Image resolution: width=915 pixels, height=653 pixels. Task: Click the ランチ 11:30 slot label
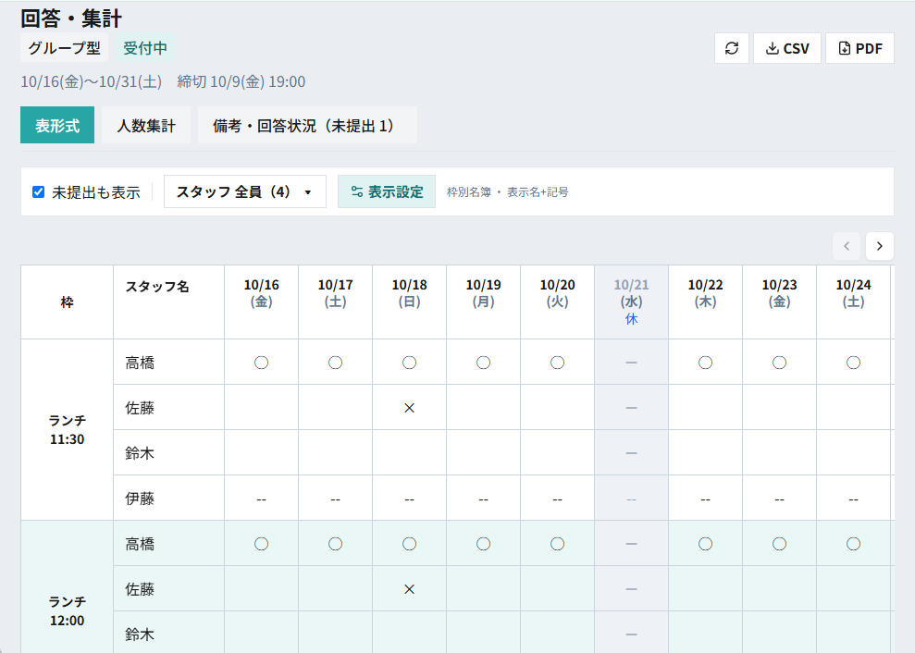coord(68,430)
